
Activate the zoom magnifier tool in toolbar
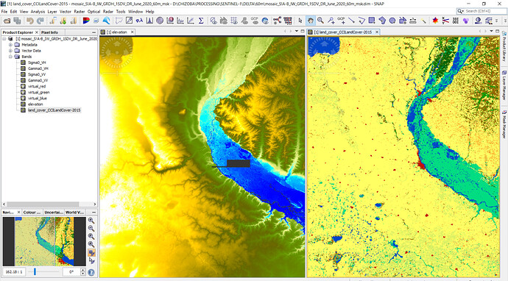click(320, 21)
